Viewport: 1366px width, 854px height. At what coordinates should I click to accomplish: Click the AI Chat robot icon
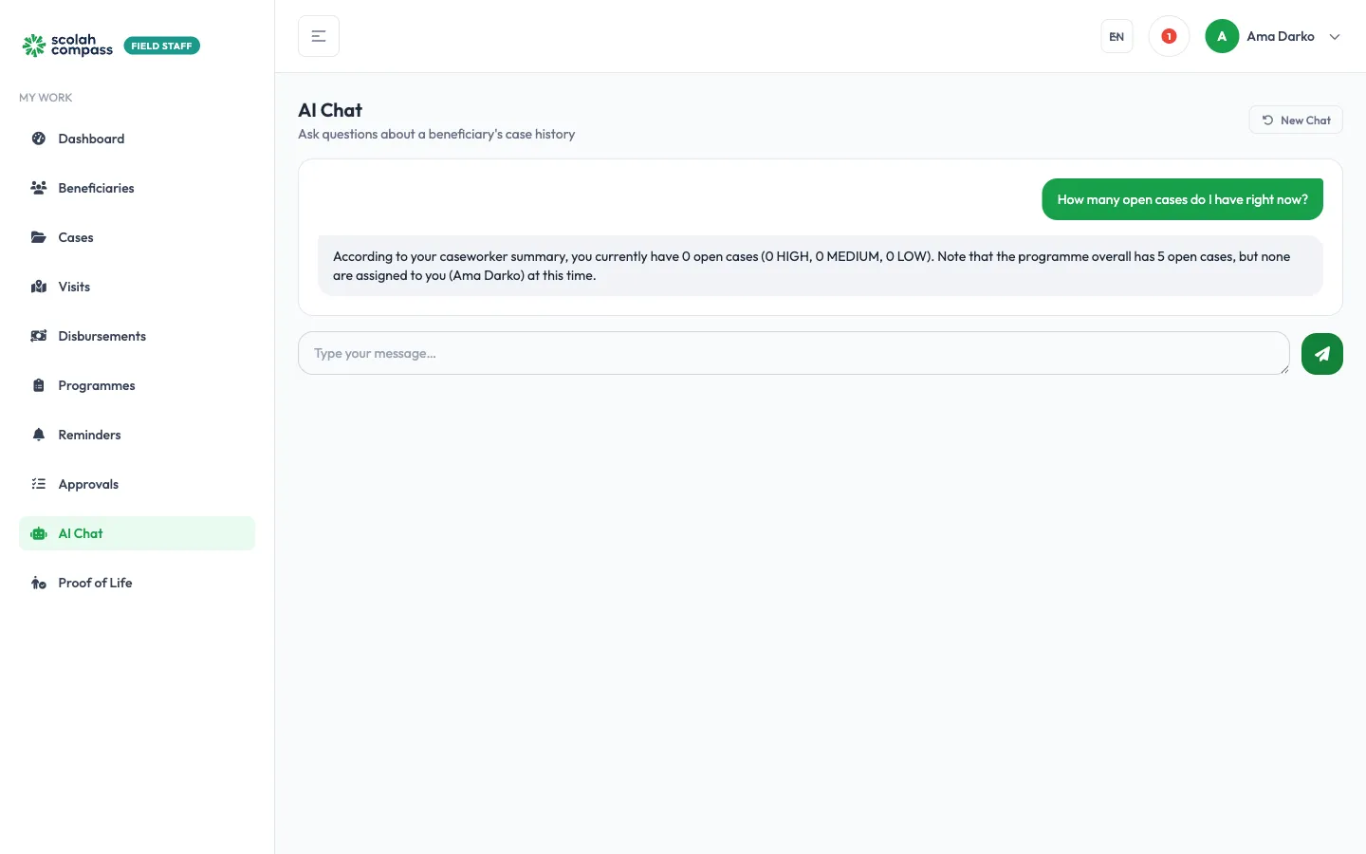pyautogui.click(x=39, y=533)
